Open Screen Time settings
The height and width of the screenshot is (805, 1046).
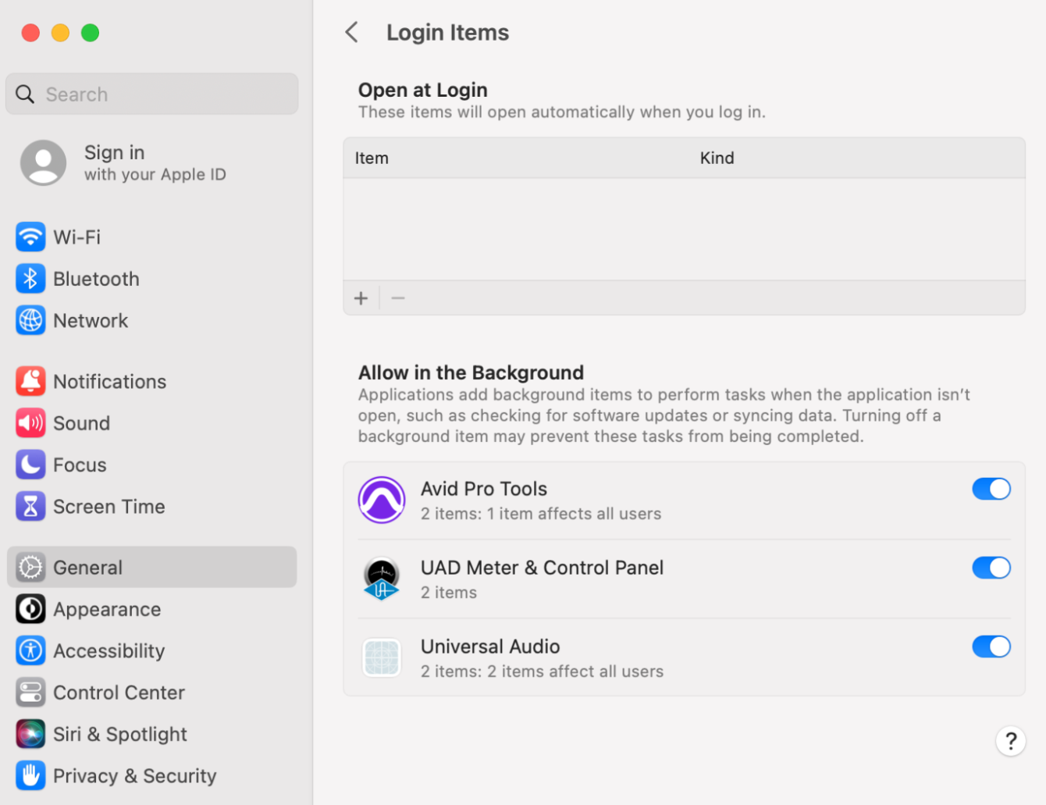151,507
